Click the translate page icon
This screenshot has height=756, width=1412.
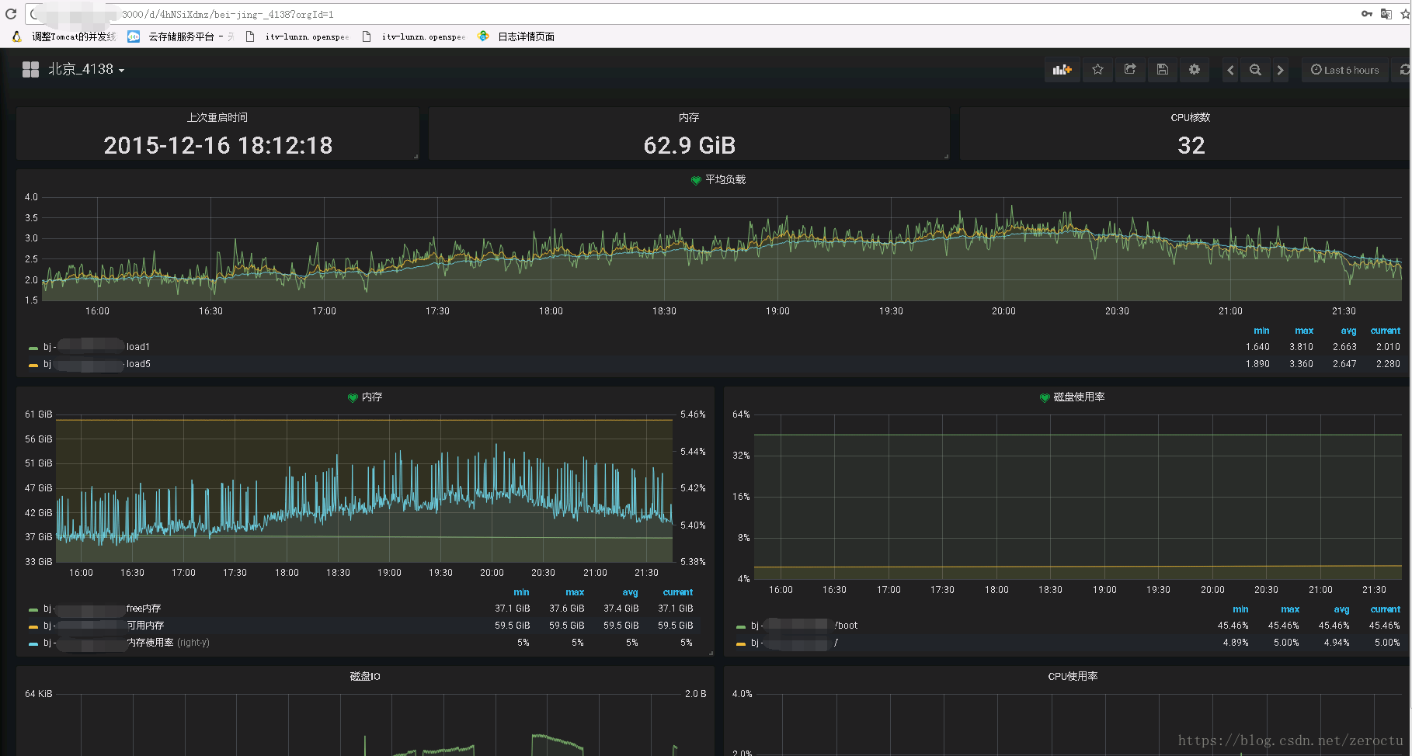(1386, 14)
